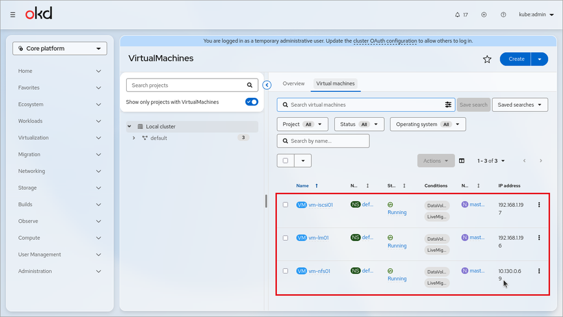Open kebab menu for vm-nfs01

(539, 271)
